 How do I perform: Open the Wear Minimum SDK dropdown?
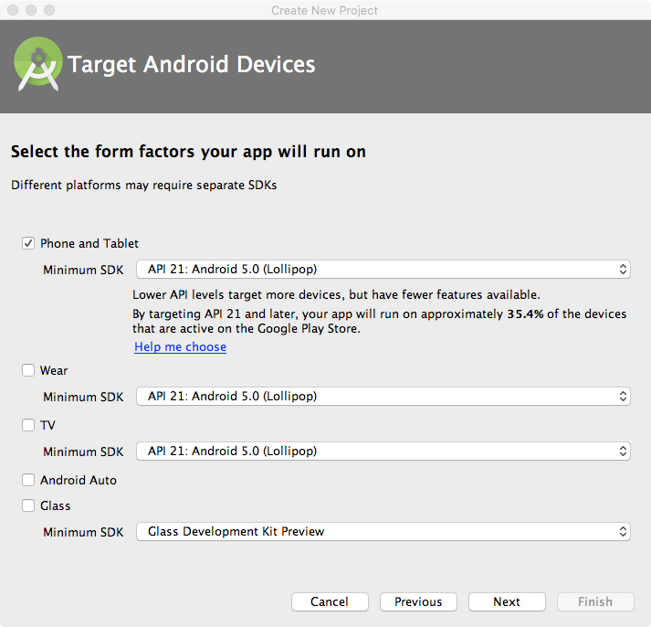(383, 397)
